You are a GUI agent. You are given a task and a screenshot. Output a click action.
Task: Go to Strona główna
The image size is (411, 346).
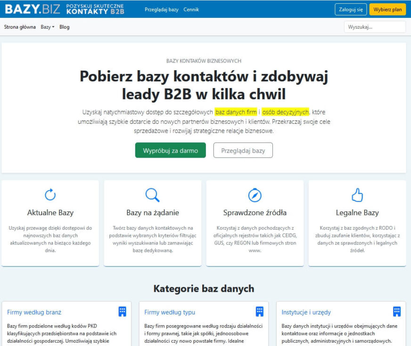[20, 27]
